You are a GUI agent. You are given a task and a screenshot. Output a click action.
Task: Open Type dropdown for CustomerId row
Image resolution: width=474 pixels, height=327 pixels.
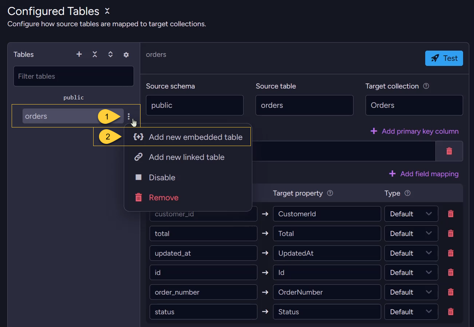(x=411, y=214)
